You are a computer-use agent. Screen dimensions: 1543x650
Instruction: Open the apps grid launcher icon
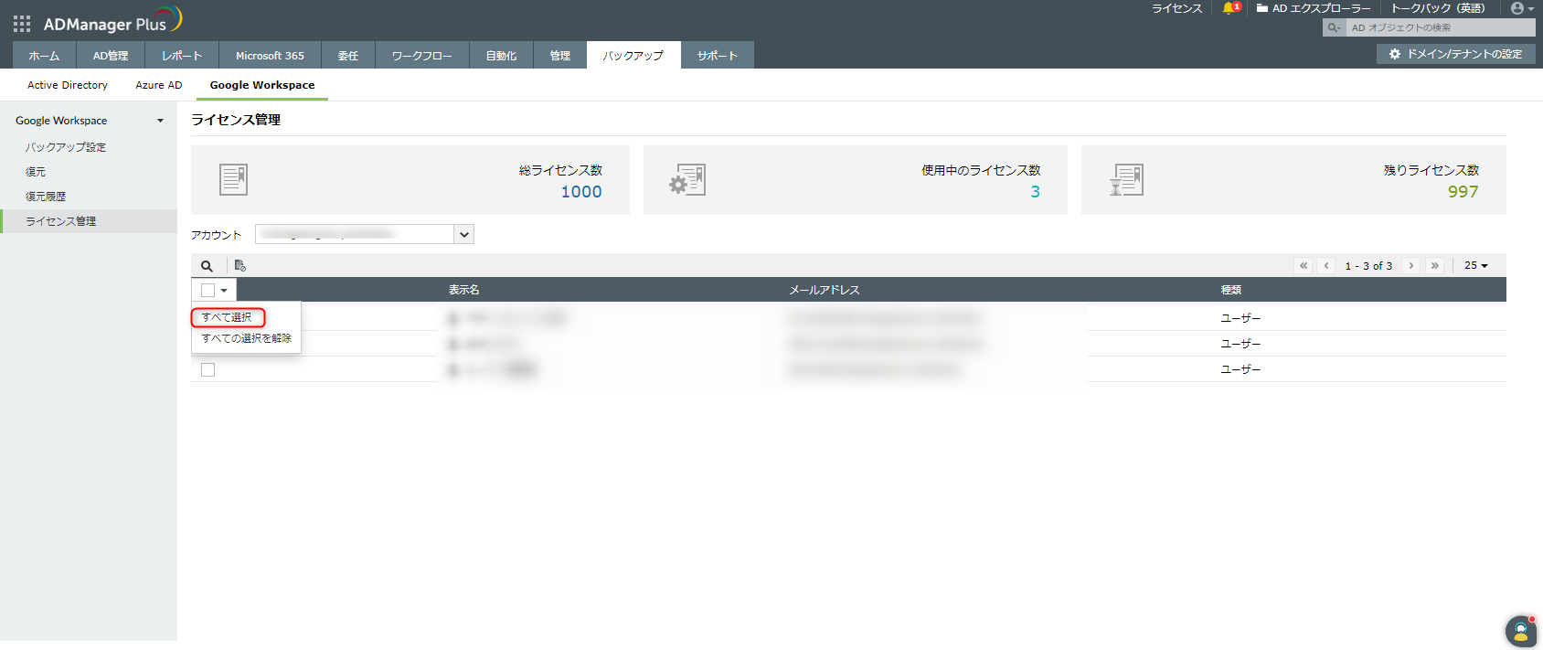point(22,24)
